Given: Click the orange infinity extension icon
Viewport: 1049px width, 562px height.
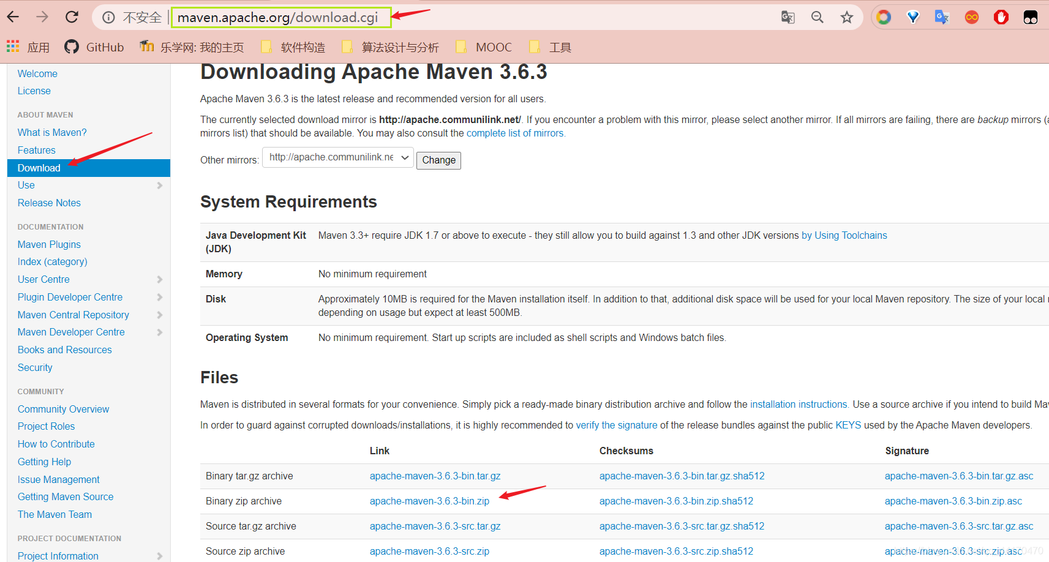Looking at the screenshot, I should 972,17.
